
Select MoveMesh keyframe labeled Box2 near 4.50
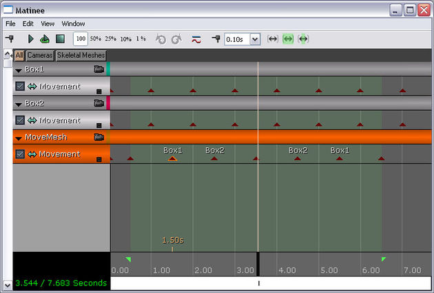point(298,158)
